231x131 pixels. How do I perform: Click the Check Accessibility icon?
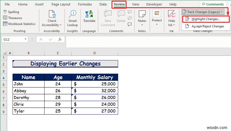click(x=52, y=14)
